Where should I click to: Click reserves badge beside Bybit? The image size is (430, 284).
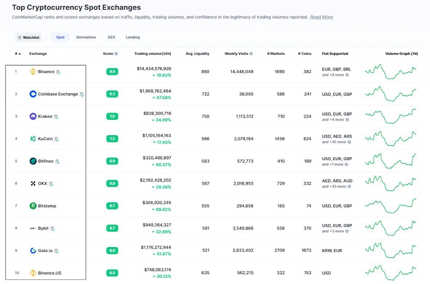pos(52,228)
